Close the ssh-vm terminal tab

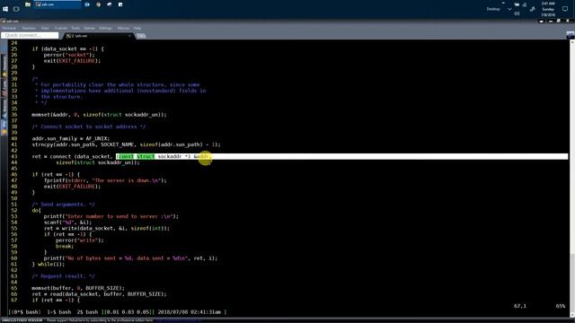click(129, 36)
